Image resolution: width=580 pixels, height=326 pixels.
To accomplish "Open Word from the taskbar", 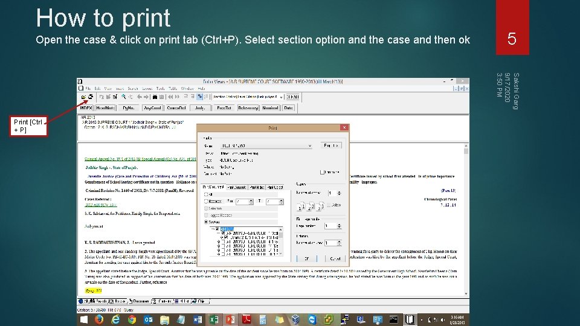I will [198, 319].
